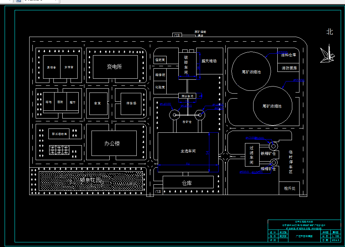This screenshot has width=345, height=247.
Task: Select the vertical 过滤车间 label
Action: [x=251, y=155]
